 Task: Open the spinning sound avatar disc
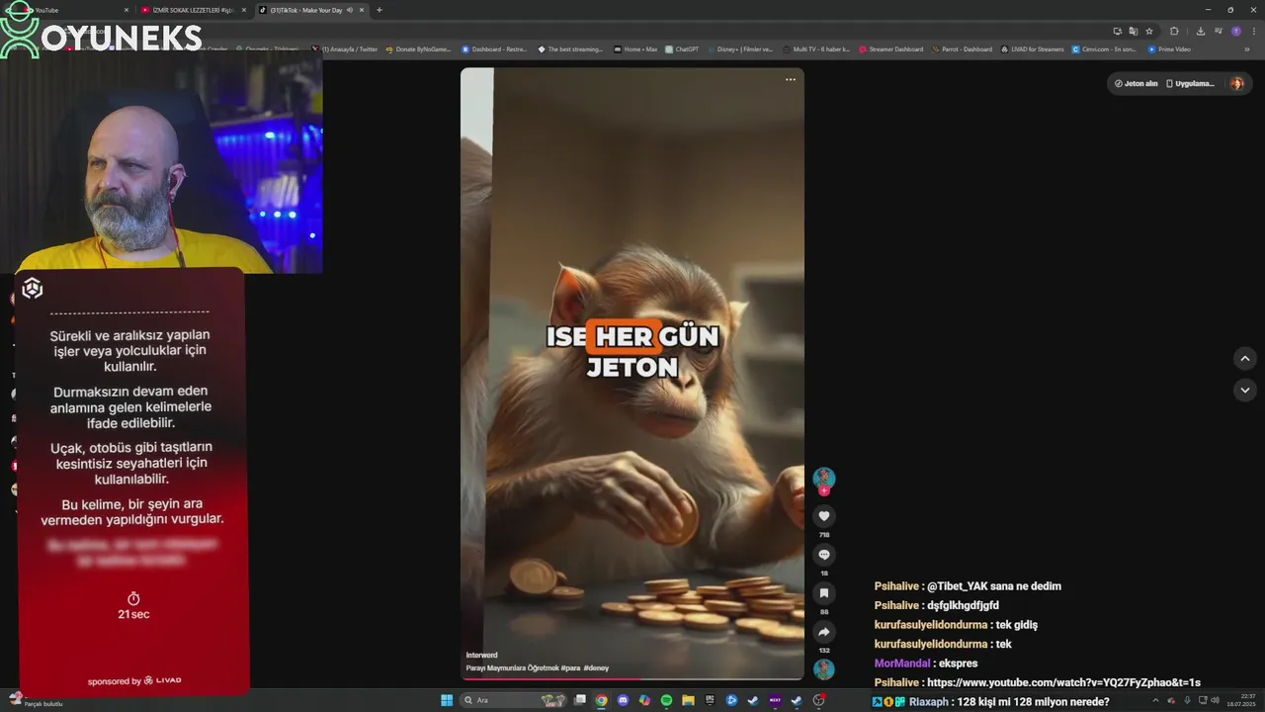coord(824,669)
